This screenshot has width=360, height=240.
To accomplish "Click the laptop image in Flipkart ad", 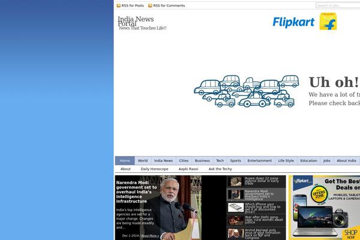I will click(x=316, y=221).
